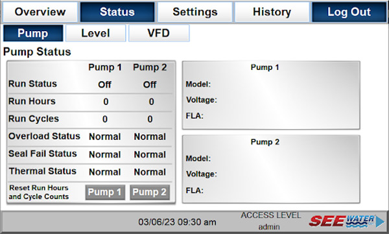Reset run hours for Pump 2
389x234 pixels.
click(150, 192)
